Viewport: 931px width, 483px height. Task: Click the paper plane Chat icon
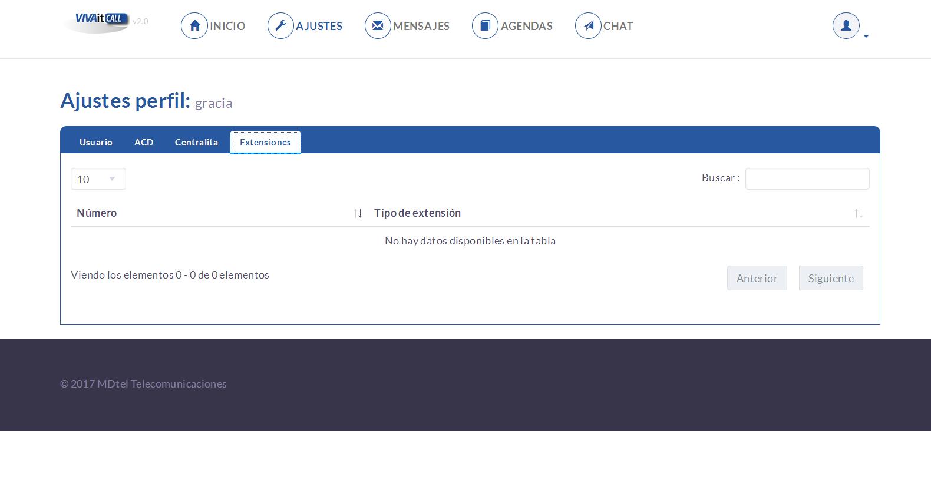(x=588, y=26)
